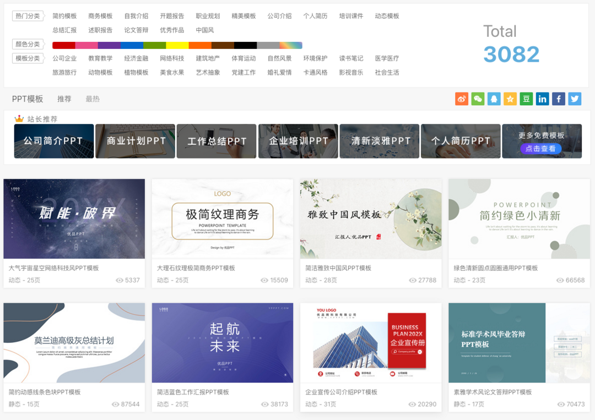
Task: Choose the black color swatch
Action: click(245, 45)
